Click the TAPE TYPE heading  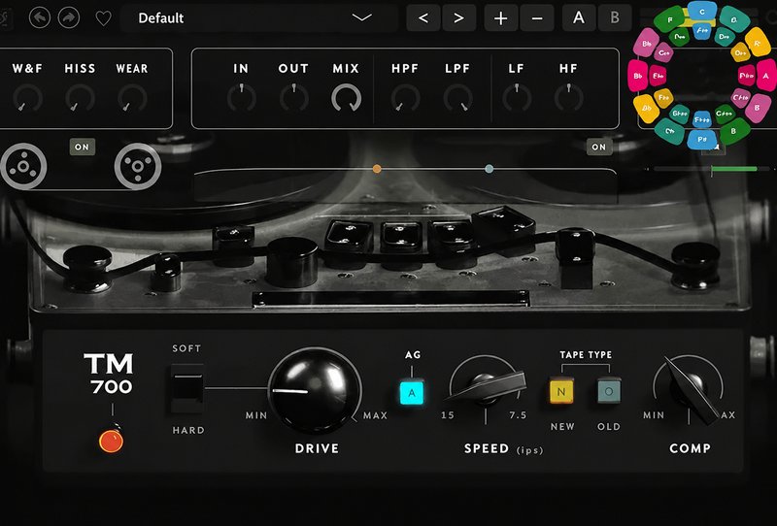586,354
